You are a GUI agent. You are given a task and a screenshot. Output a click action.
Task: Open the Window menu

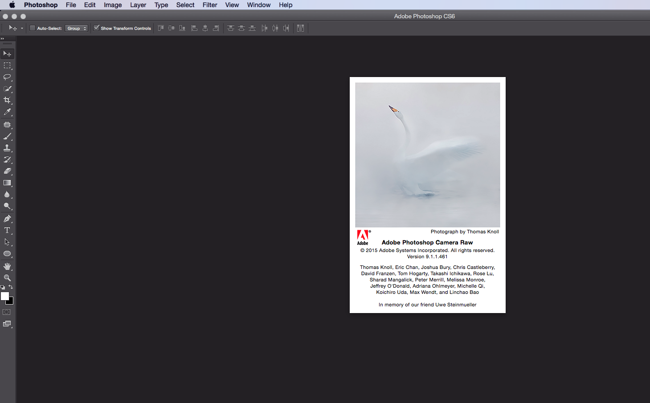click(x=259, y=5)
